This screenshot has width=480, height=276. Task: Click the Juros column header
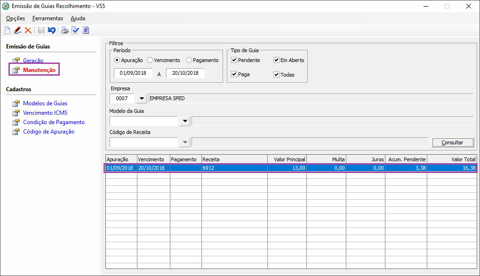[x=366, y=159]
